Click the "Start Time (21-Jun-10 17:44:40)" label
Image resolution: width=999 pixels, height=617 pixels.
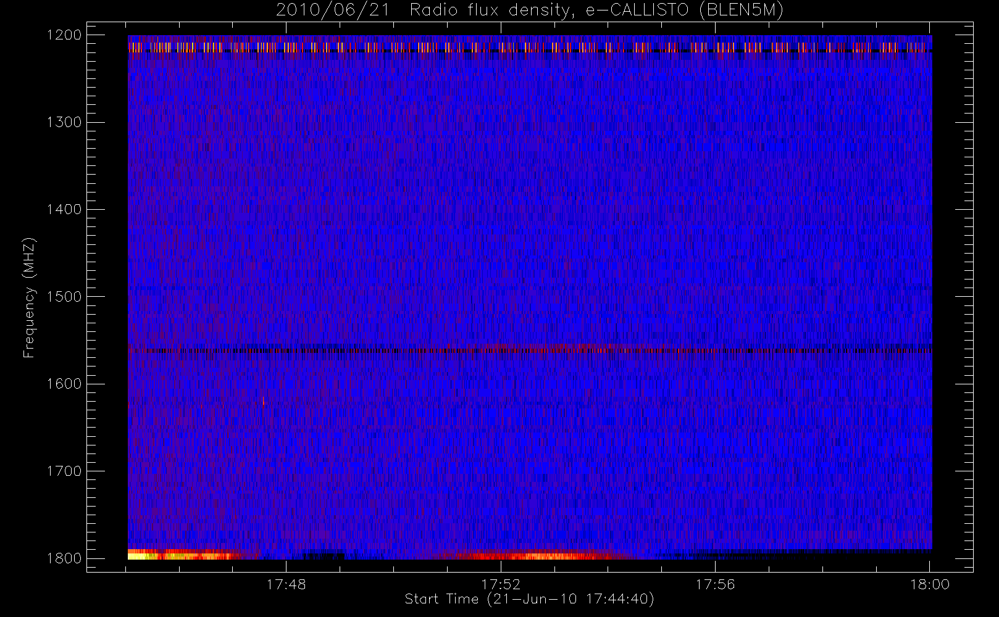pyautogui.click(x=529, y=599)
